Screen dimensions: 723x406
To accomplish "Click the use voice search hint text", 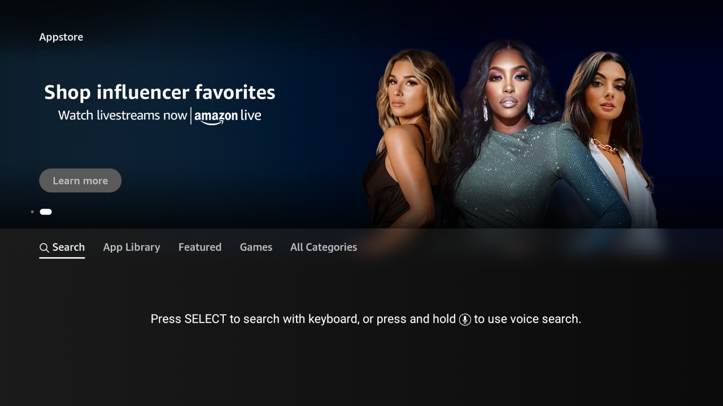I will (528, 319).
